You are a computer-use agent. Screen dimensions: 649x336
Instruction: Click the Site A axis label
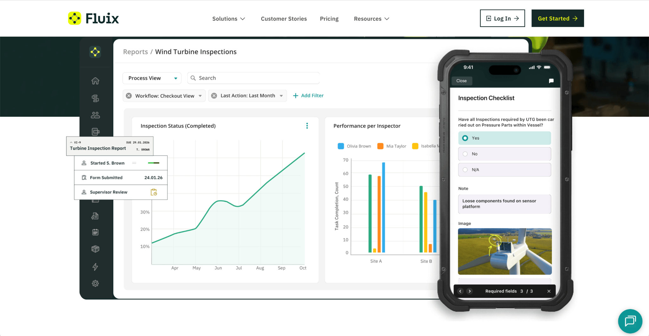tap(376, 261)
